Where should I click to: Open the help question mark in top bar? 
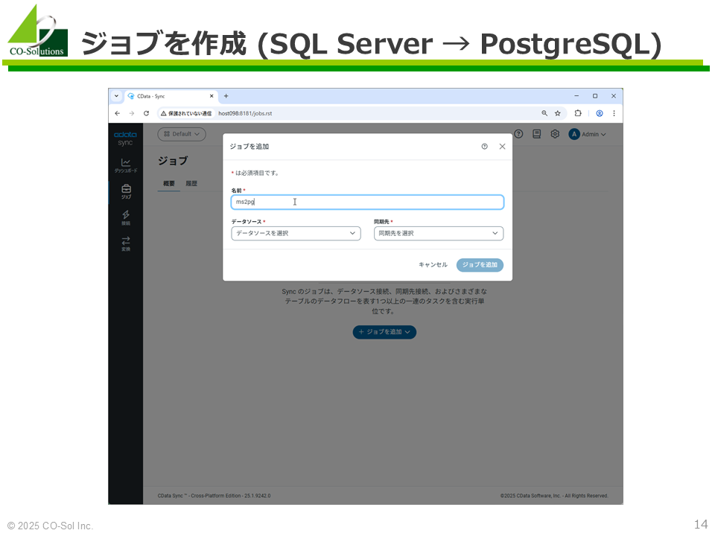[518, 134]
